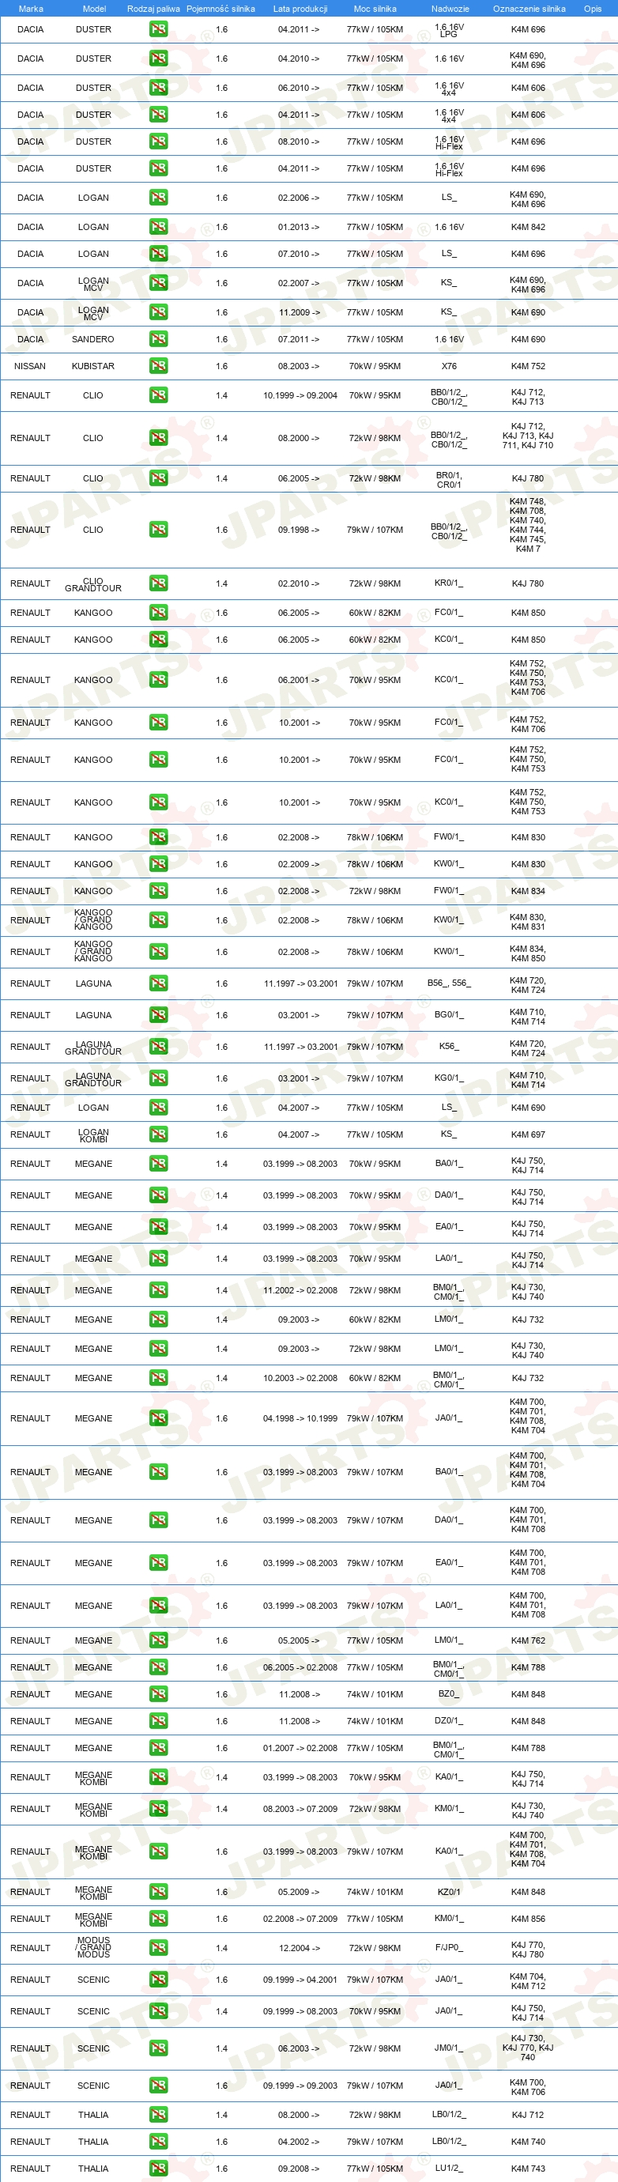The height and width of the screenshot is (2182, 618).
Task: Click the Marka column header
Action: [x=31, y=9]
